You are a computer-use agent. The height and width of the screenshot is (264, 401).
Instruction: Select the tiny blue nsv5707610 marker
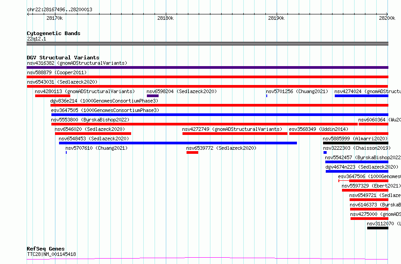coord(66,152)
